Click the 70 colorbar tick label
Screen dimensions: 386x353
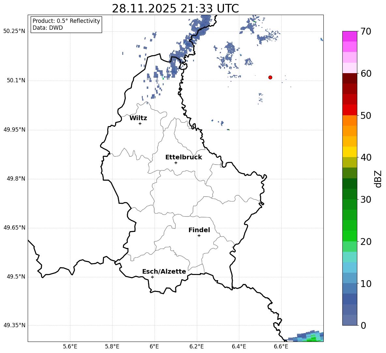pos(366,32)
